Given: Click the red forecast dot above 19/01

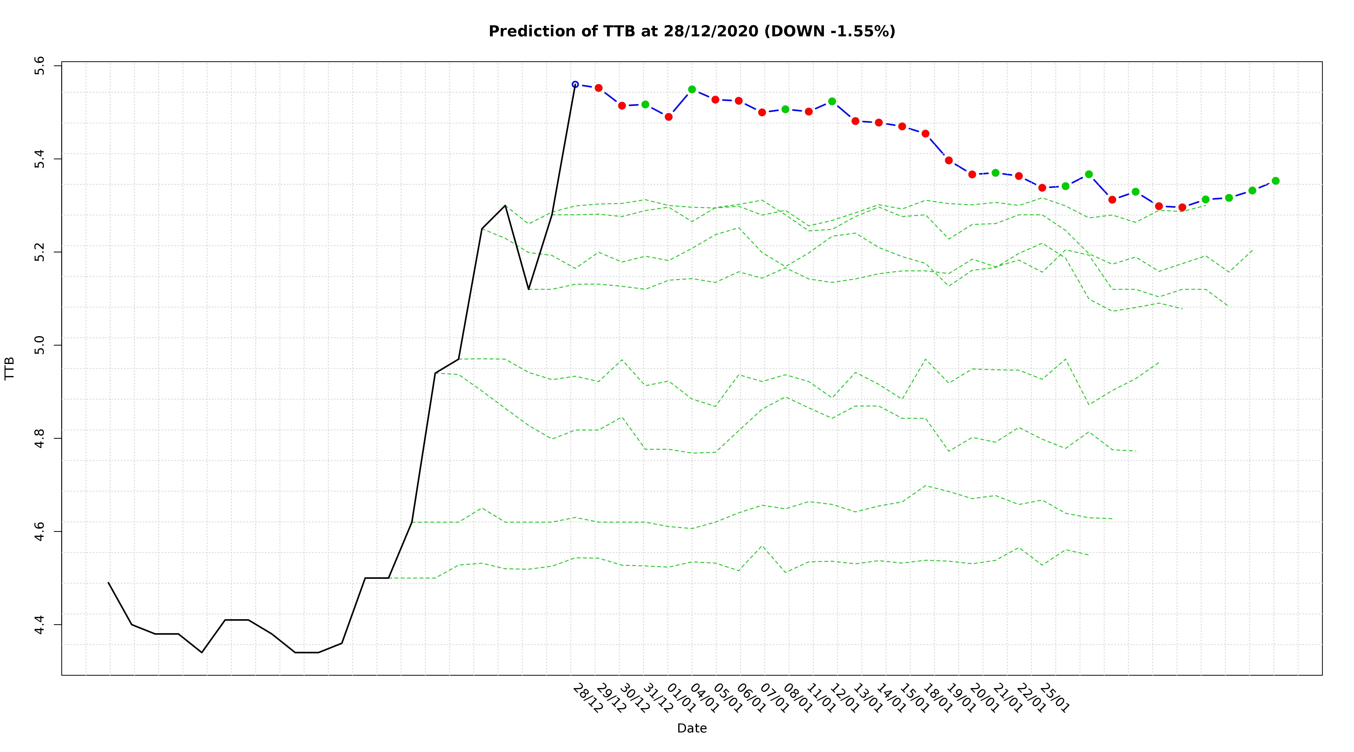Looking at the screenshot, I should pyautogui.click(x=949, y=160).
